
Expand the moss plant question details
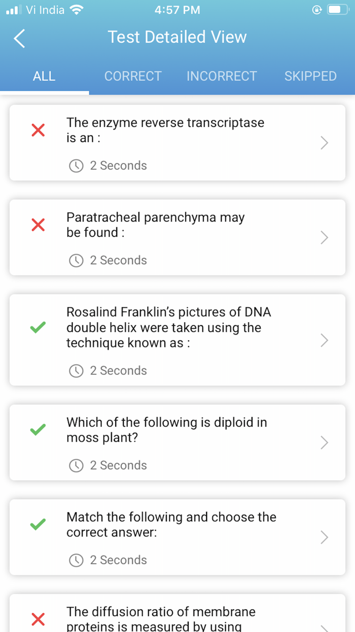[324, 443]
